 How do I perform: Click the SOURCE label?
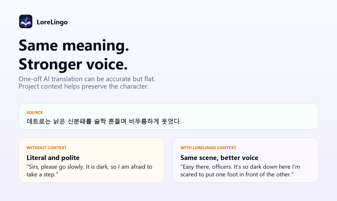point(35,112)
